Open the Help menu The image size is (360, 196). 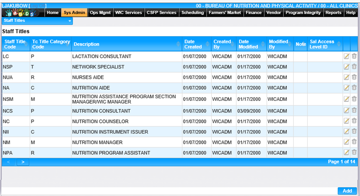[351, 13]
